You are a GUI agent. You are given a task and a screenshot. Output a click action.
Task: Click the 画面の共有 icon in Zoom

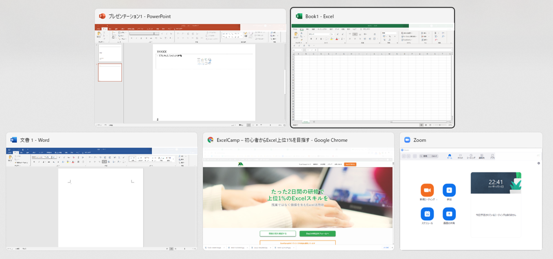(x=449, y=214)
